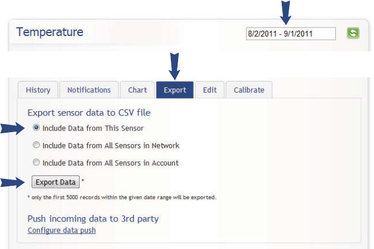Switch to the Notifications tab
Viewport: 374px width, 249px height.
89,90
